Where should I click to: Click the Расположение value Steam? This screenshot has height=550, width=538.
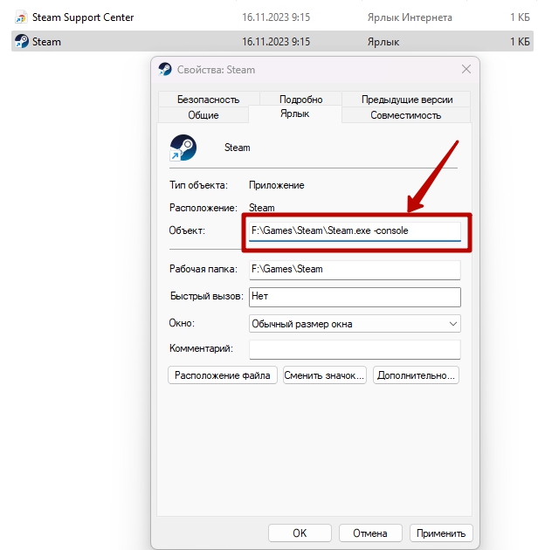click(x=262, y=208)
